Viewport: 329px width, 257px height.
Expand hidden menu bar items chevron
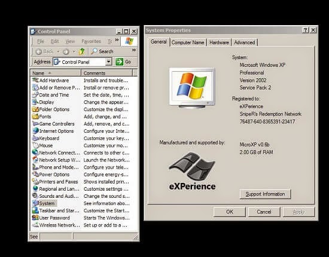point(117,40)
